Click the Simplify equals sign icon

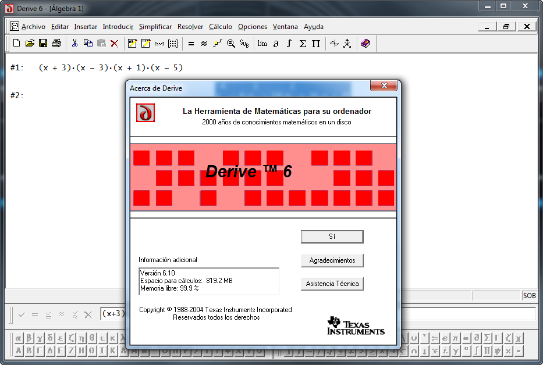click(191, 43)
